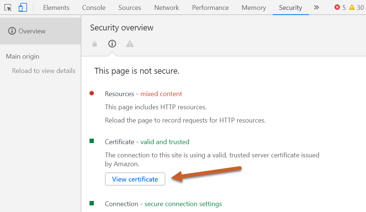The image size is (366, 212).
Task: Click the gray padlock secure icon
Action: tap(95, 44)
